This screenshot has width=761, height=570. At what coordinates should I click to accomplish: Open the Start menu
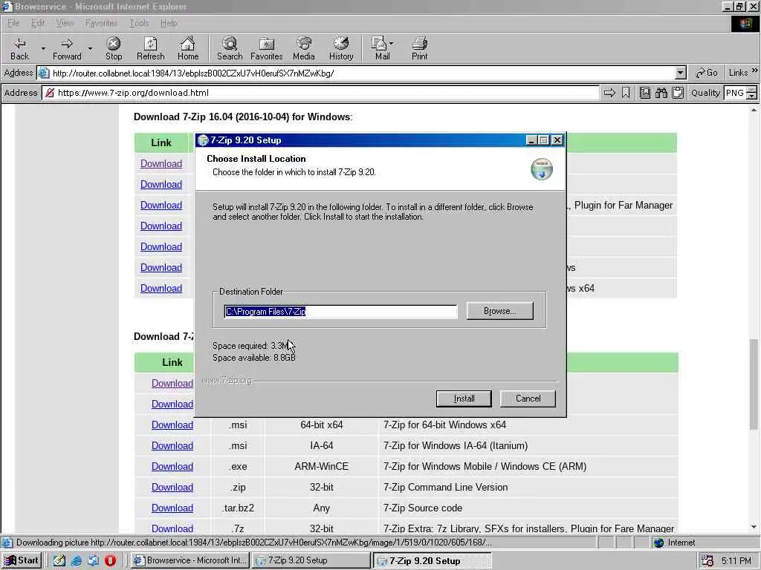22,560
